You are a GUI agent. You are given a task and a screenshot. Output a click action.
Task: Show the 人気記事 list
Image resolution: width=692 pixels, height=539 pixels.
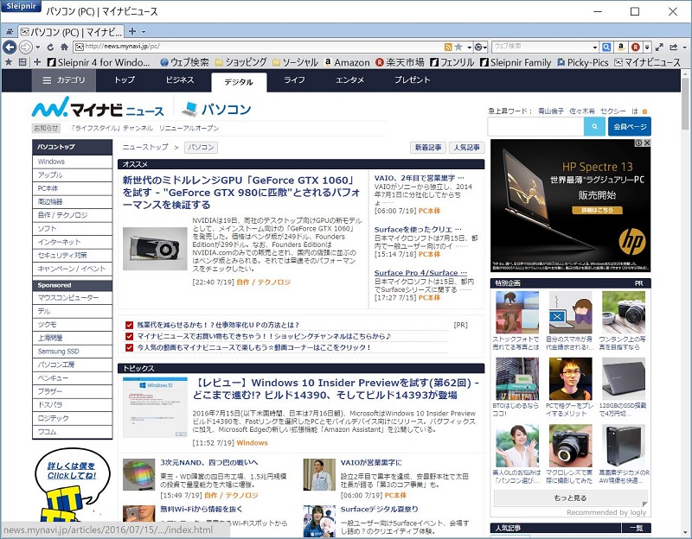[x=466, y=148]
